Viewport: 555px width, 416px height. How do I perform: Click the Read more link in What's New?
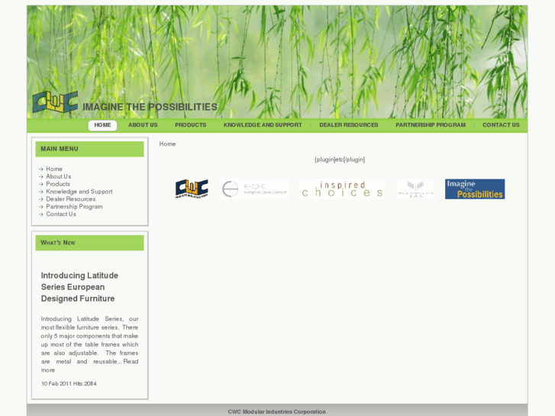(89, 366)
